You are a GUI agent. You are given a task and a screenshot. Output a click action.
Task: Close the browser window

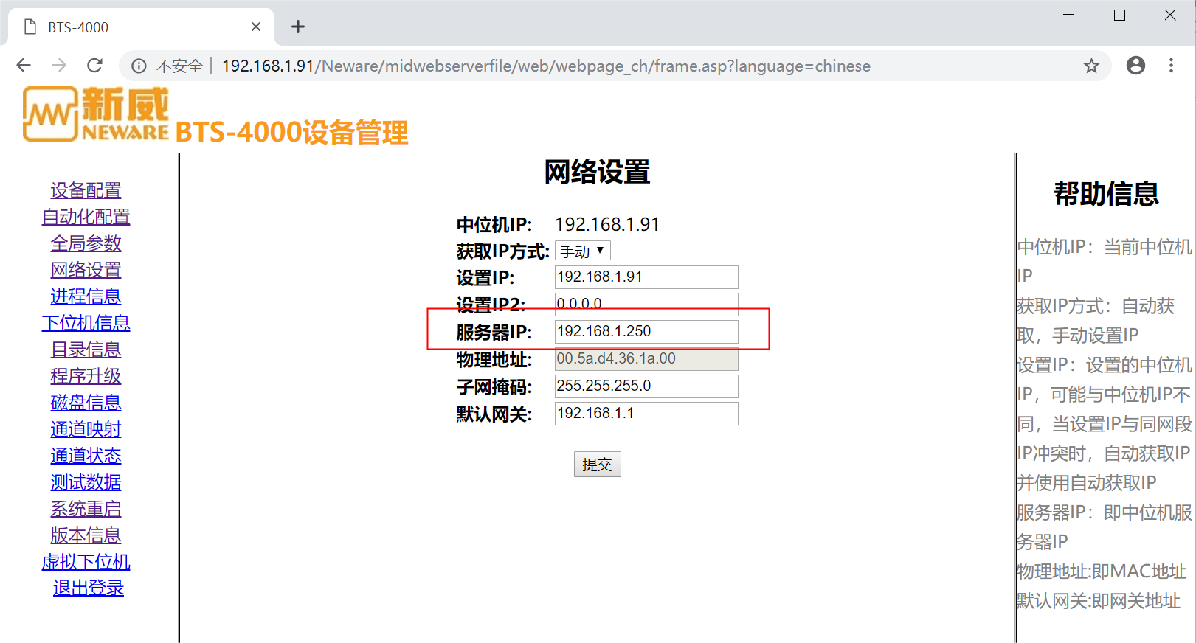click(x=1170, y=15)
